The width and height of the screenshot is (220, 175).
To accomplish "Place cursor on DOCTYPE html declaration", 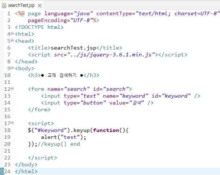I will [x=39, y=27].
